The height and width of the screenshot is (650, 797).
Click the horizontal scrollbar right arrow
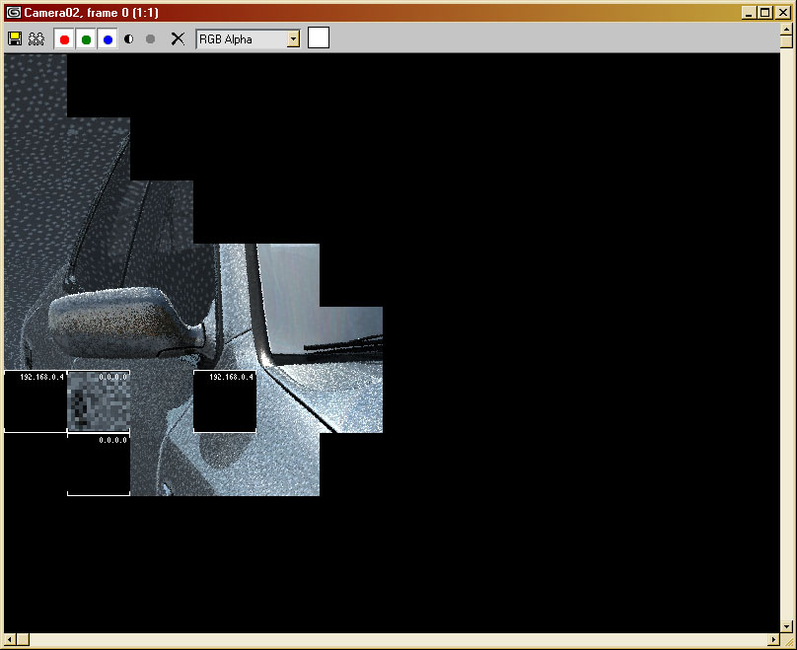[772, 640]
